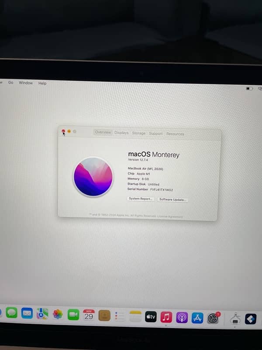Switch to the Displays tab
The height and width of the screenshot is (350, 262).
click(121, 133)
